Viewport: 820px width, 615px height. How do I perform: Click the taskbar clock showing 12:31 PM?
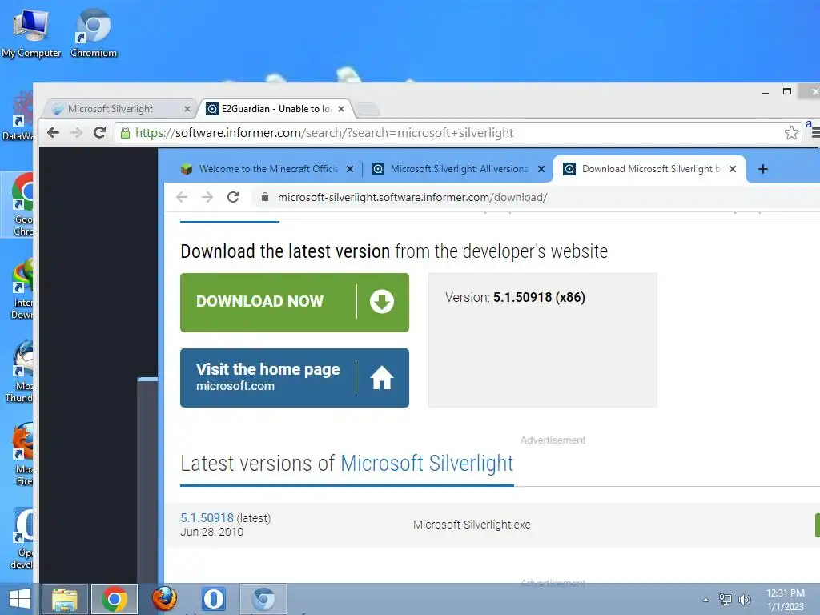pos(786,600)
